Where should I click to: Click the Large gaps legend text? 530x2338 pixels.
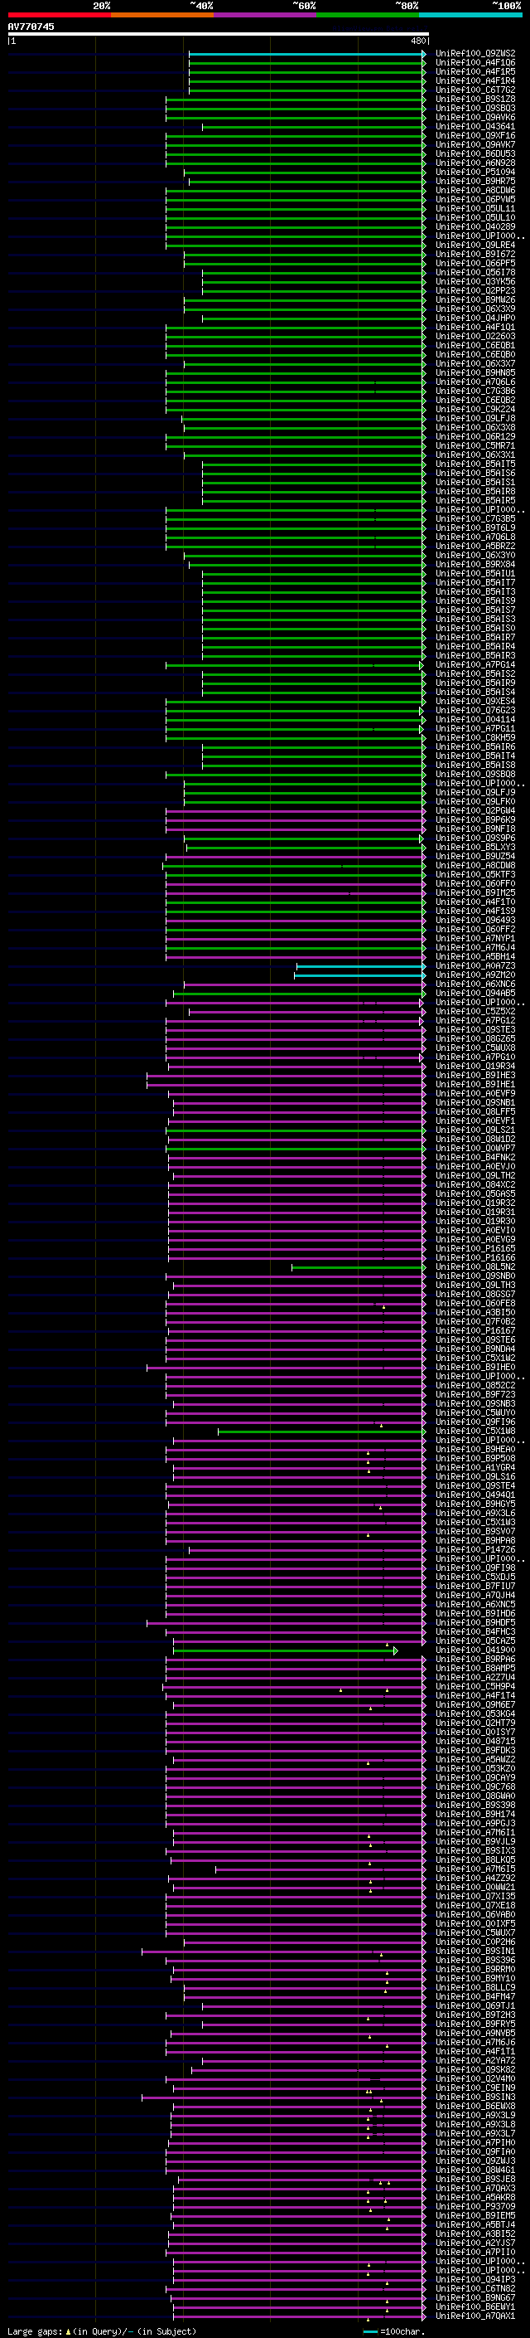pyautogui.click(x=102, y=2331)
